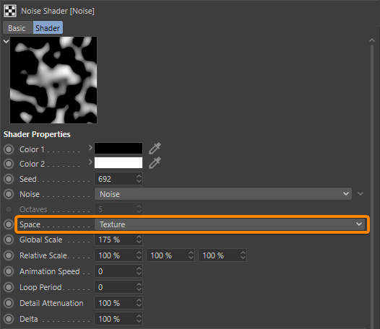Click the Global Scale spinner arrows
Viewport: 380px width, 329px height.
(x=139, y=240)
